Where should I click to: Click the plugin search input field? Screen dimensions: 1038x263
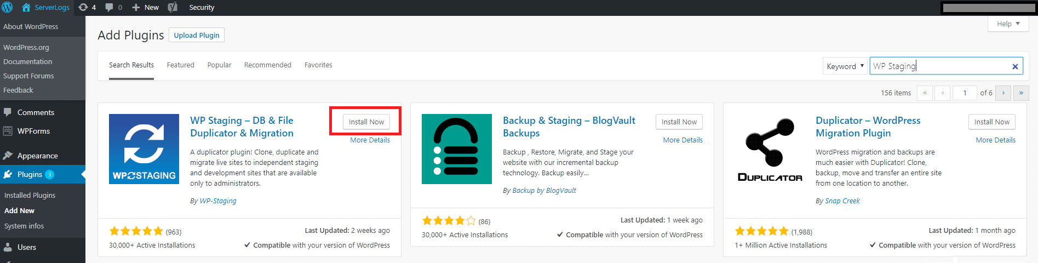click(939, 66)
